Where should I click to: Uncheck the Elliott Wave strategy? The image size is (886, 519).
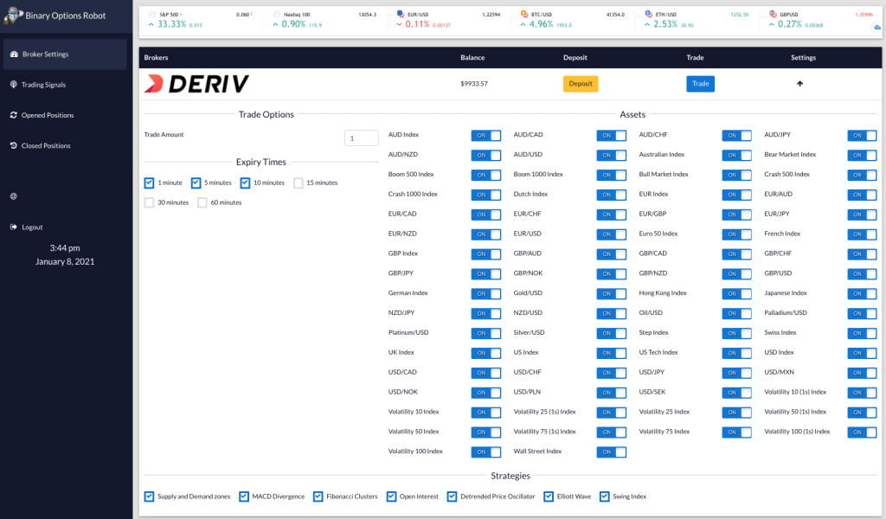(549, 497)
